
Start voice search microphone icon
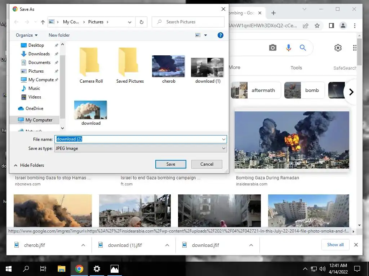click(x=289, y=48)
